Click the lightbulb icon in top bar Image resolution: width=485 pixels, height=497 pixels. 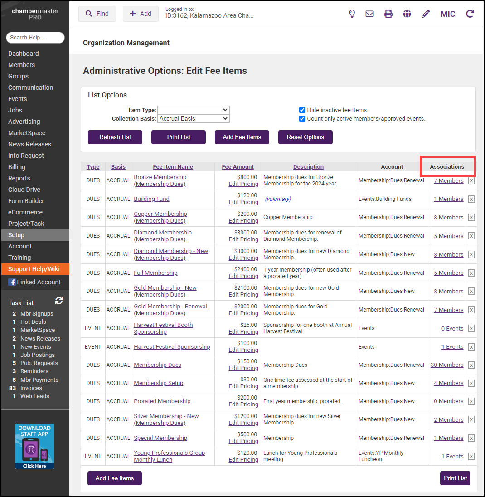point(352,14)
